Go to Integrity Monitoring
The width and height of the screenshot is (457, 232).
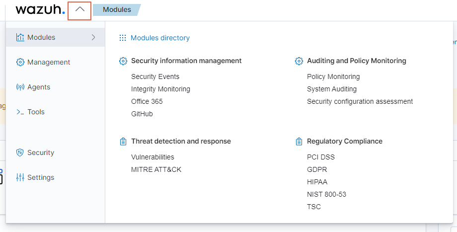[x=160, y=89]
